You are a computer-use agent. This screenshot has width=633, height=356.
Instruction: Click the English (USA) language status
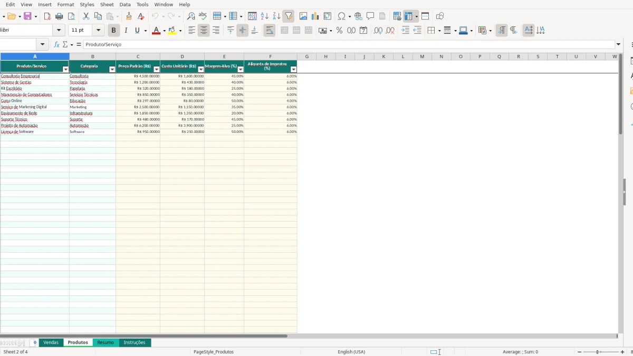[351, 352]
